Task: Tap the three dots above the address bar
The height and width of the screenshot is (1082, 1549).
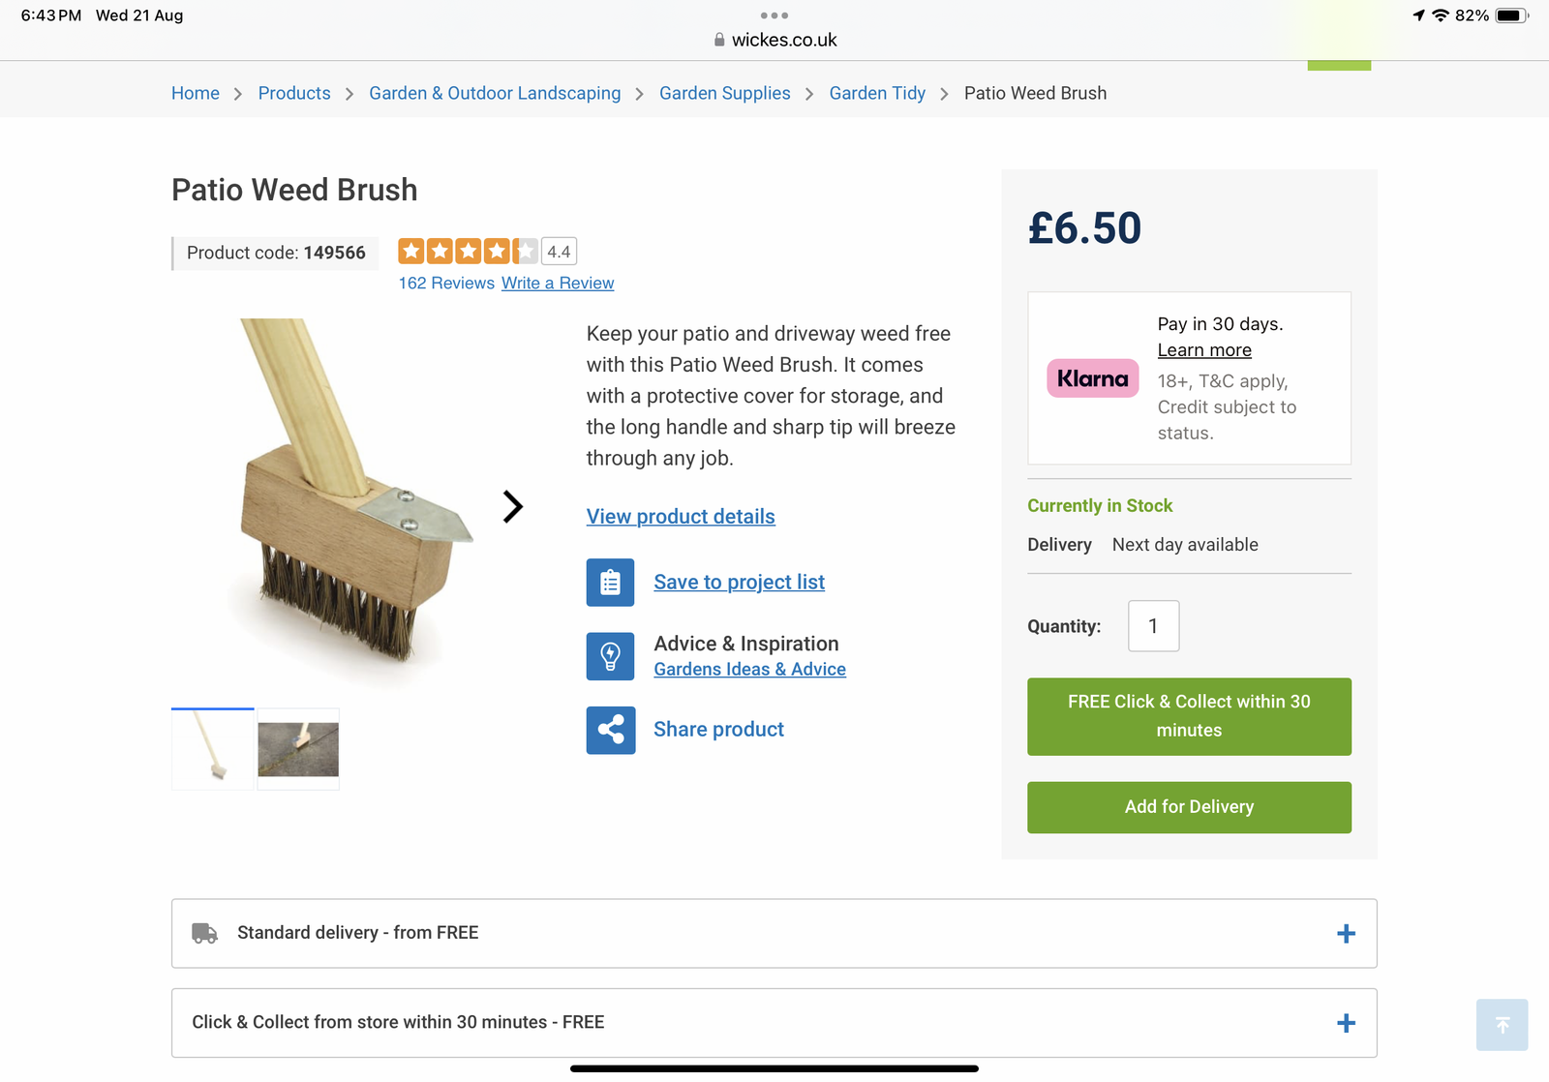Action: click(774, 15)
